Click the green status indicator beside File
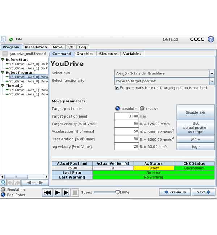Screen dimensions: 217x235 11,39
